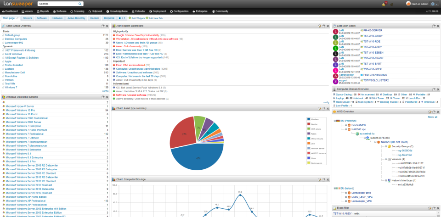Image resolution: width=441 pixels, height=217 pixels.
Task: Expand the DevTestVPC tree node
Action: tap(346, 125)
